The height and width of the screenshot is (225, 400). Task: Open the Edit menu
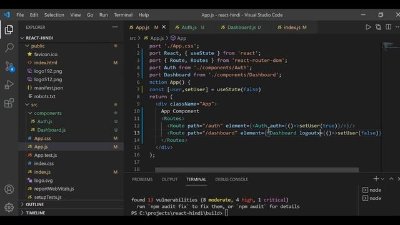[34, 15]
